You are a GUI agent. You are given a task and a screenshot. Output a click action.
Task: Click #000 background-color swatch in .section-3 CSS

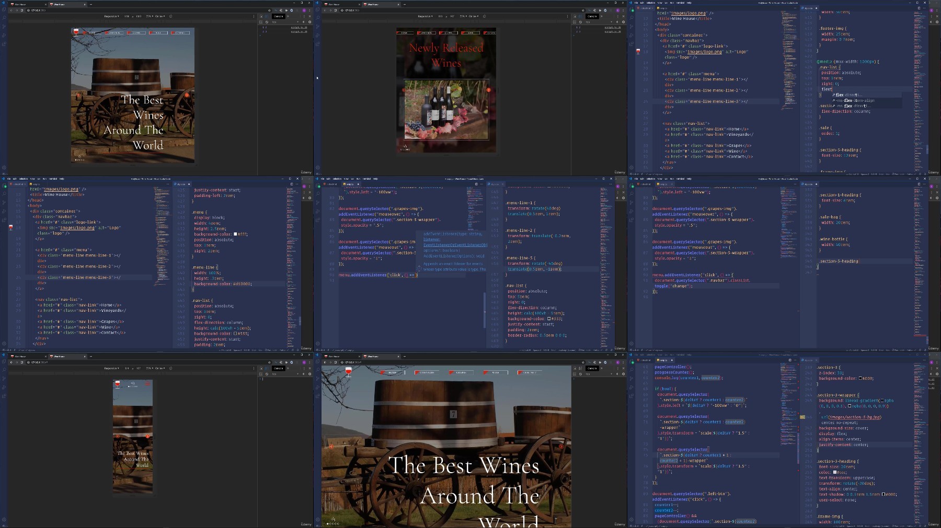pos(861,378)
